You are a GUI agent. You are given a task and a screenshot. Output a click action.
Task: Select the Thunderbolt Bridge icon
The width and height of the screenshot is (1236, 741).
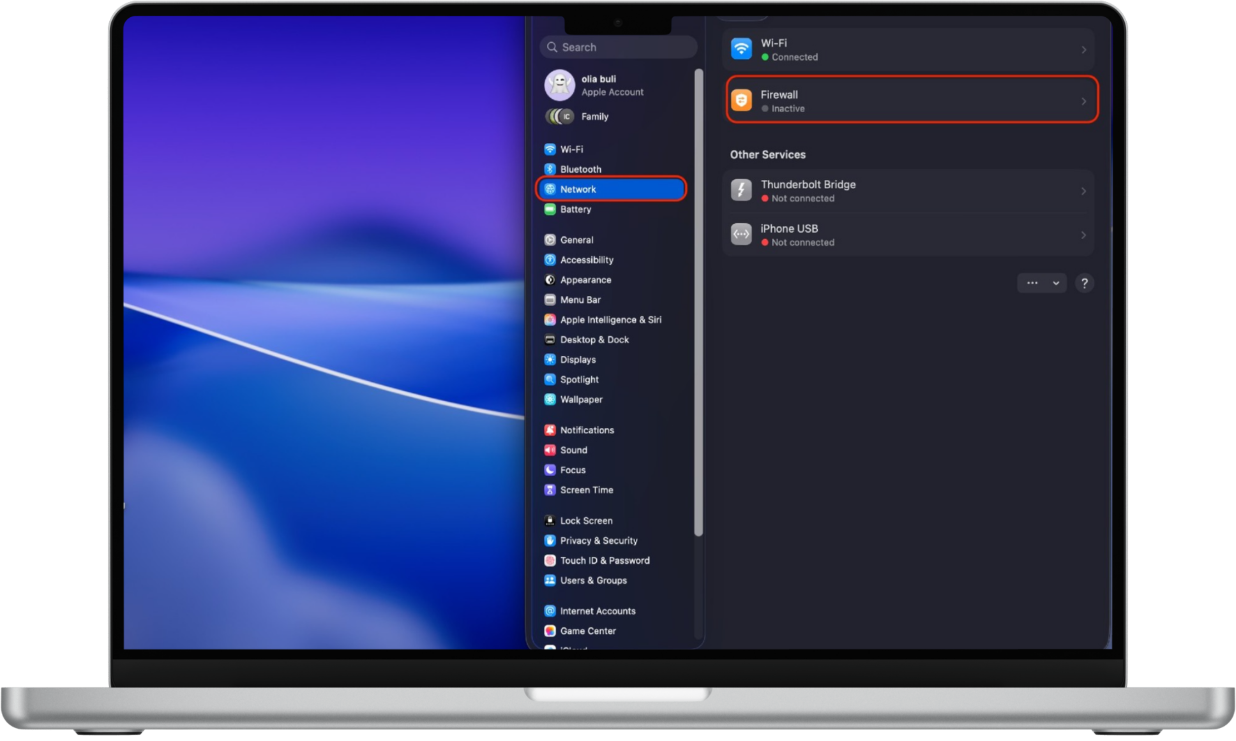(x=742, y=190)
